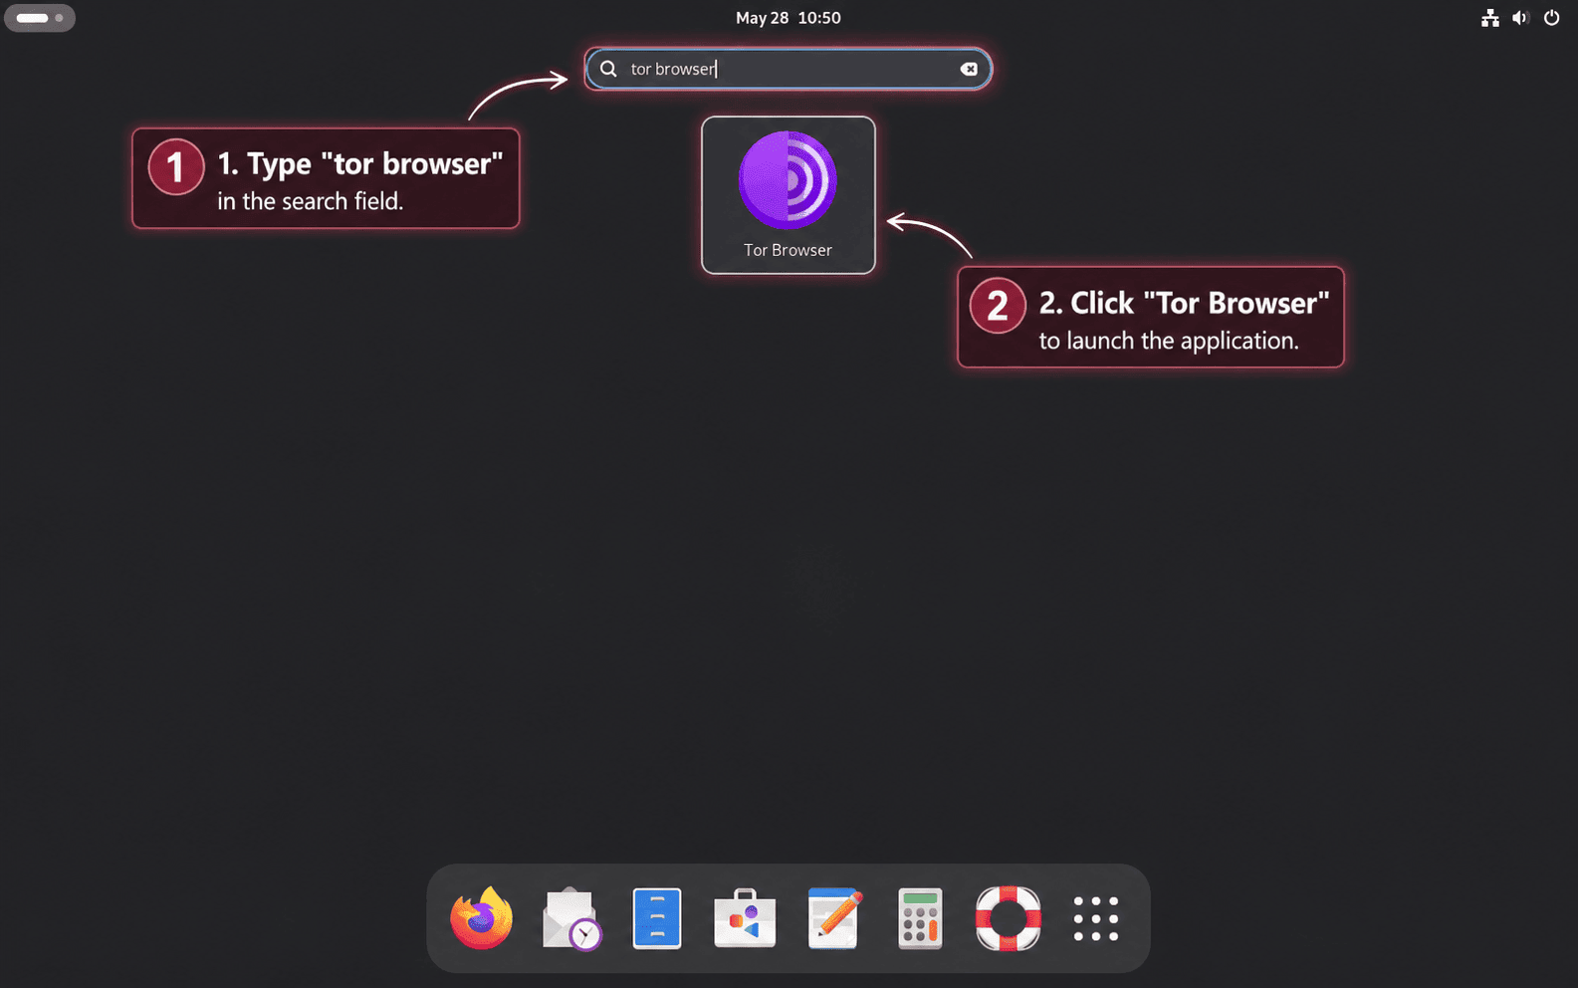Open the power menu icon
1578x988 pixels.
click(x=1551, y=18)
